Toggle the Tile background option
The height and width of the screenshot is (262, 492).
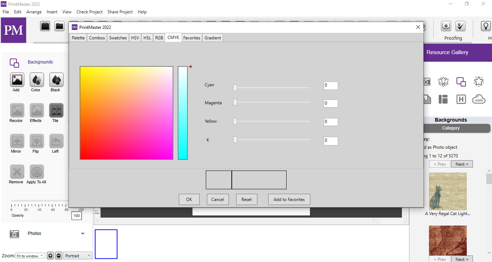[56, 110]
